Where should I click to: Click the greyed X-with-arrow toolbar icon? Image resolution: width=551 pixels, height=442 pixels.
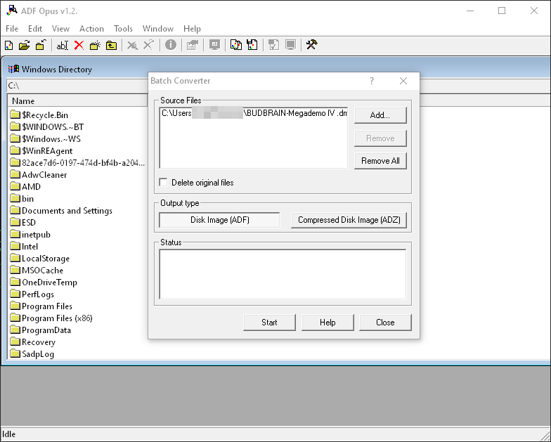pyautogui.click(x=149, y=45)
